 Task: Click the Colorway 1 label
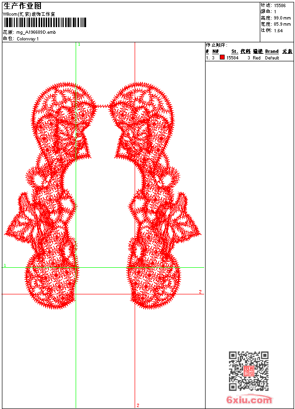28,39
